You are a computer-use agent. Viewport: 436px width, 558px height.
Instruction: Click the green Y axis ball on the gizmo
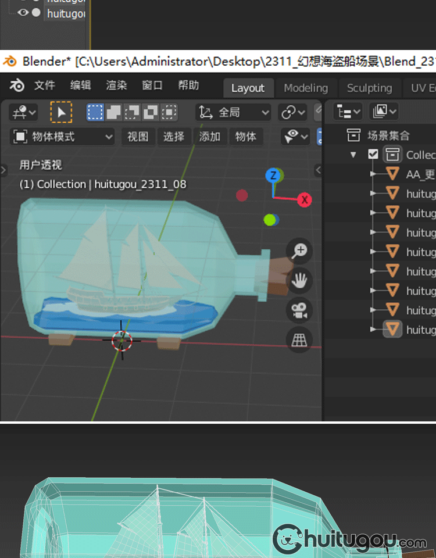[x=270, y=220]
